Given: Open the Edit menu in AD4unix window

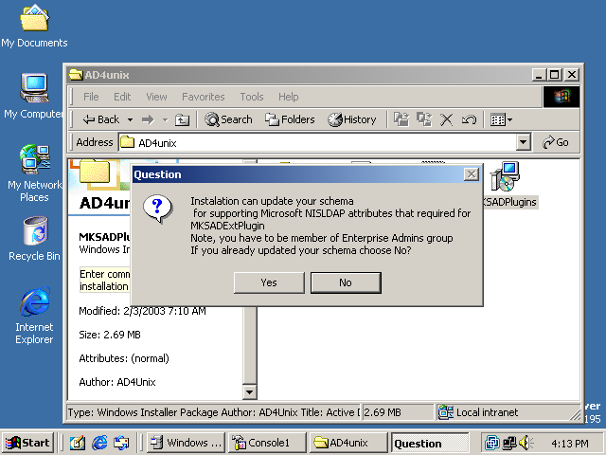Looking at the screenshot, I should click(122, 97).
